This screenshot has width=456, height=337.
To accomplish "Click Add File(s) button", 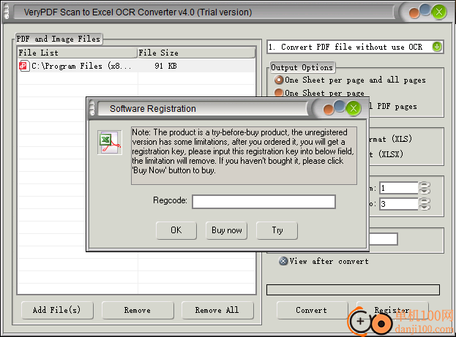I will point(57,310).
